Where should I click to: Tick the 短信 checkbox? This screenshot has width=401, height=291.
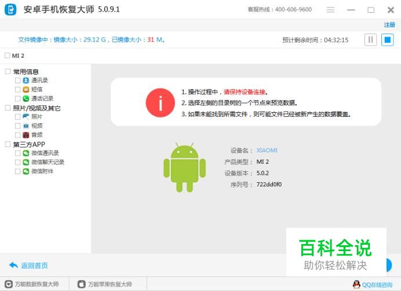(17, 90)
